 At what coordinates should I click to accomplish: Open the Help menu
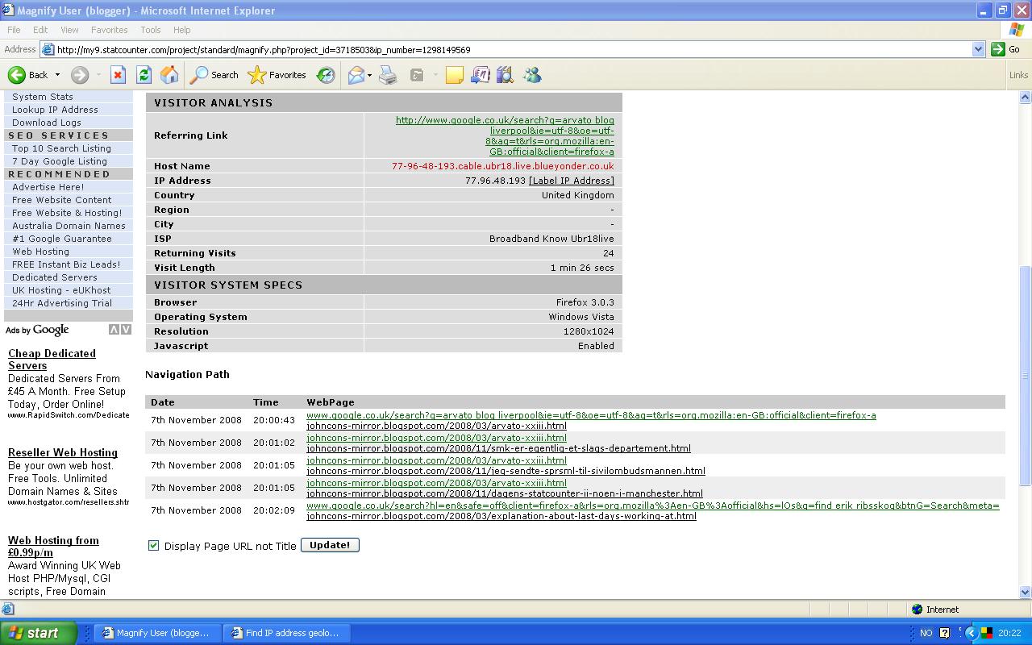181,30
